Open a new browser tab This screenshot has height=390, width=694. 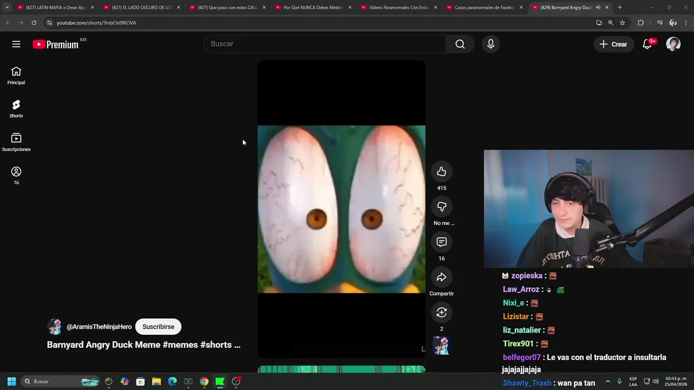click(x=620, y=8)
